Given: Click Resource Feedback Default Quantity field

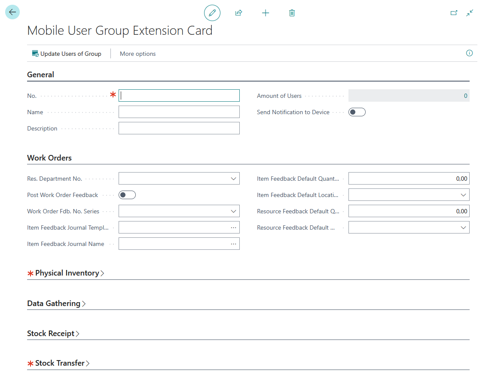Looking at the screenshot, I should tap(409, 211).
